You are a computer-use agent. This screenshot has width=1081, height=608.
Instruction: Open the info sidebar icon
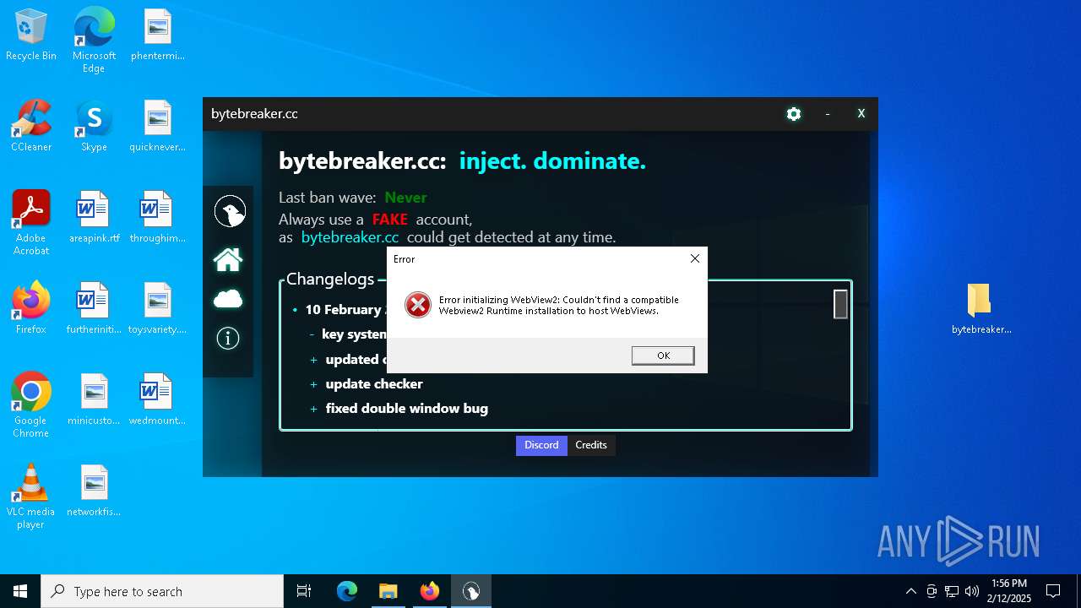pos(228,339)
